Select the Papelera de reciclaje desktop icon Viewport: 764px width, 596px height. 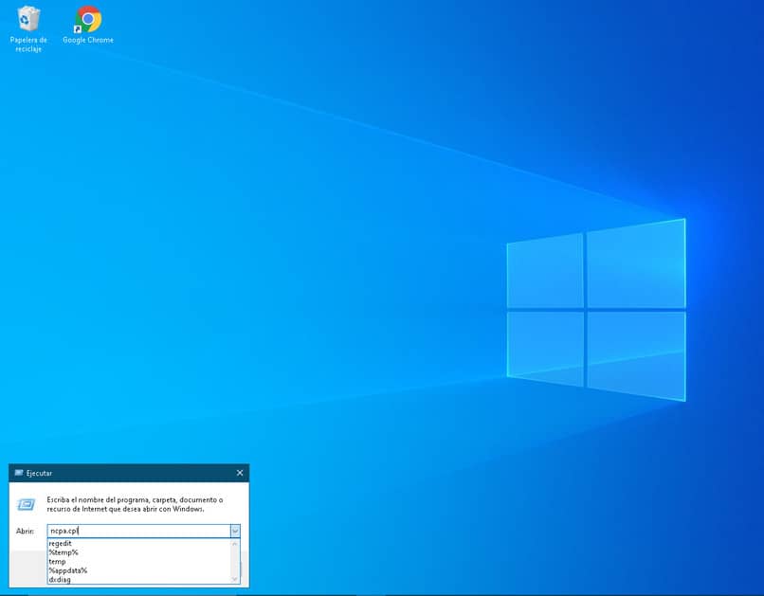[x=28, y=19]
